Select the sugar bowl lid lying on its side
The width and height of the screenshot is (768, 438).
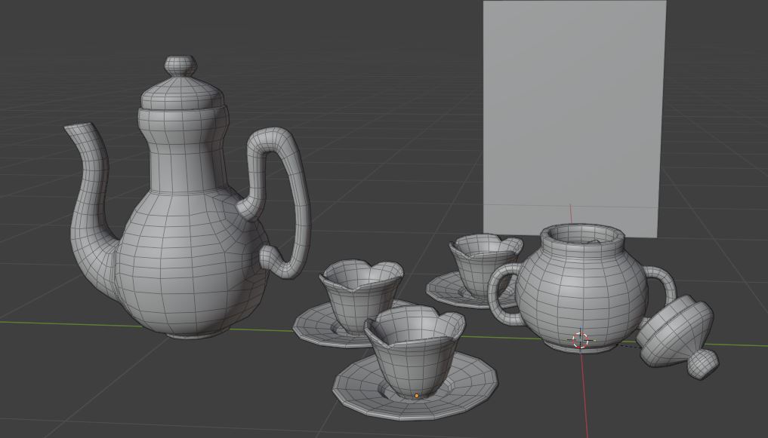coord(678,336)
